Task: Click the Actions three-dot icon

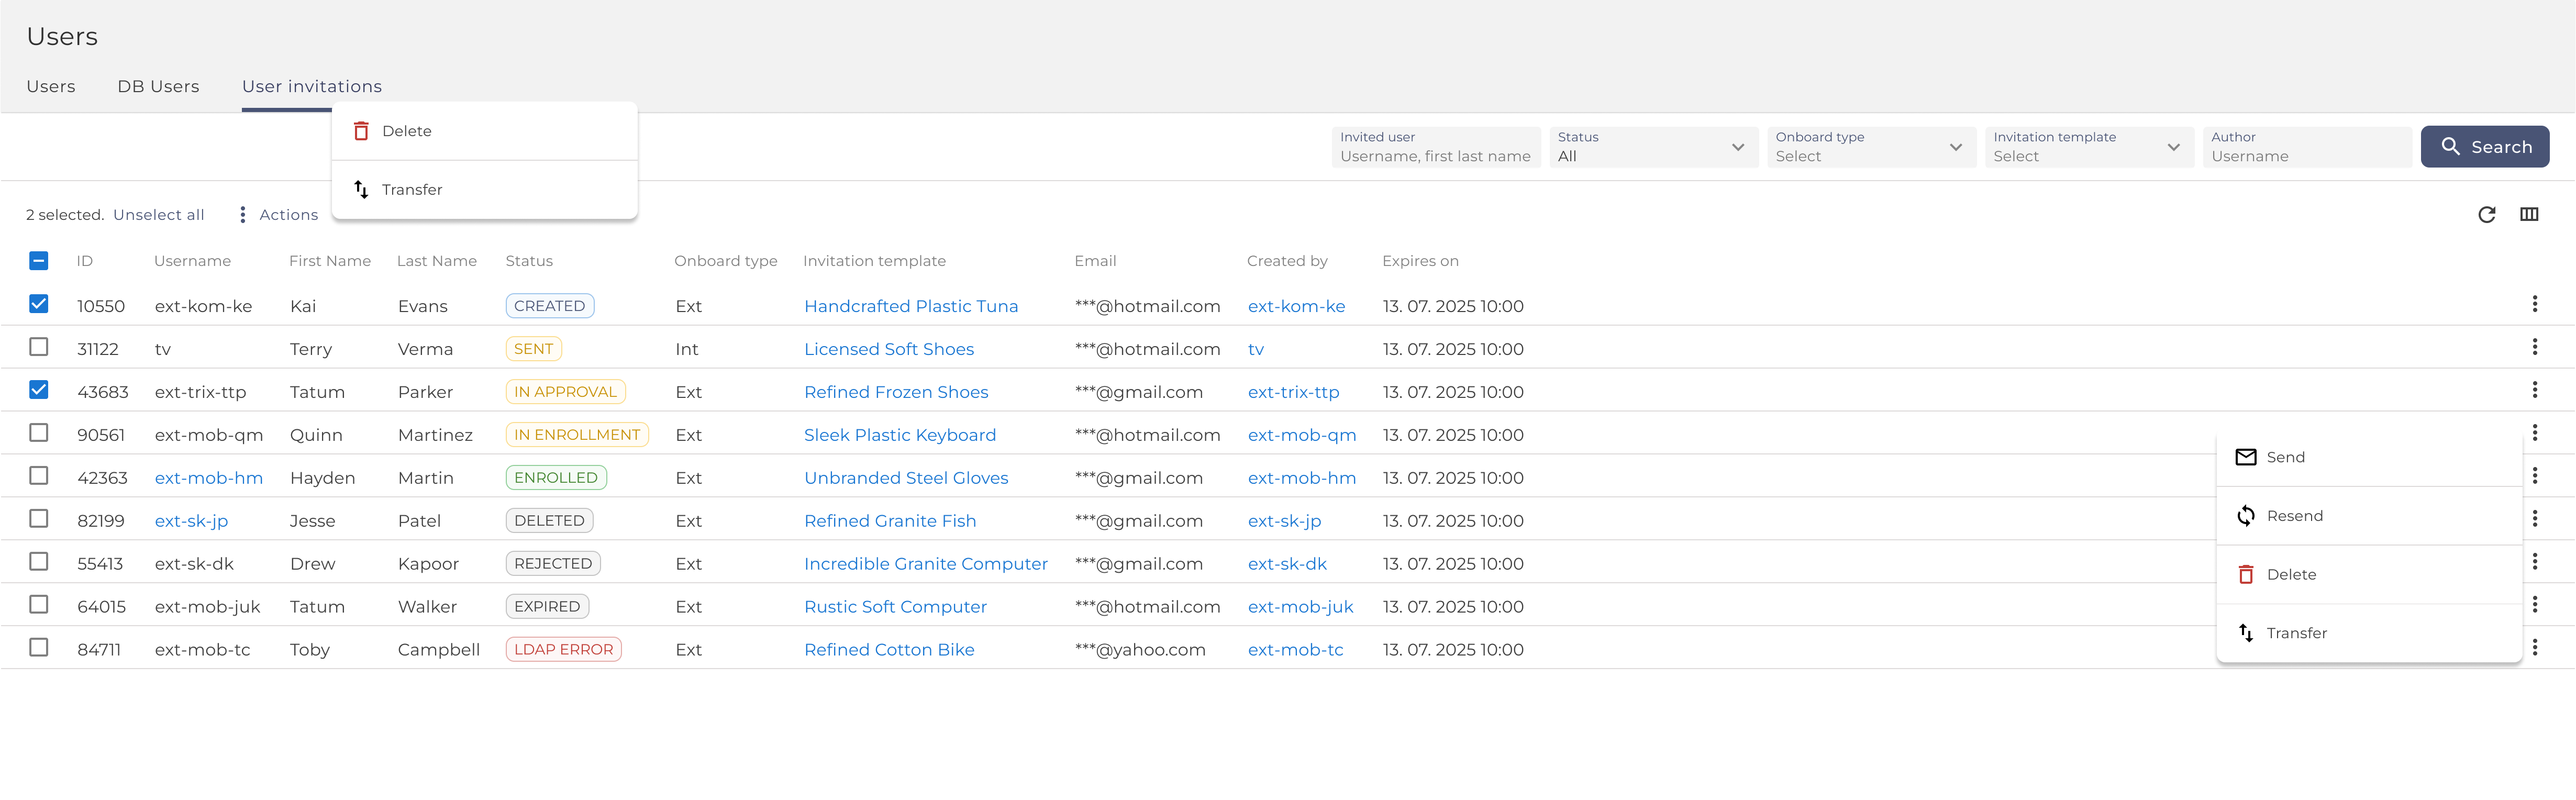Action: (x=242, y=215)
